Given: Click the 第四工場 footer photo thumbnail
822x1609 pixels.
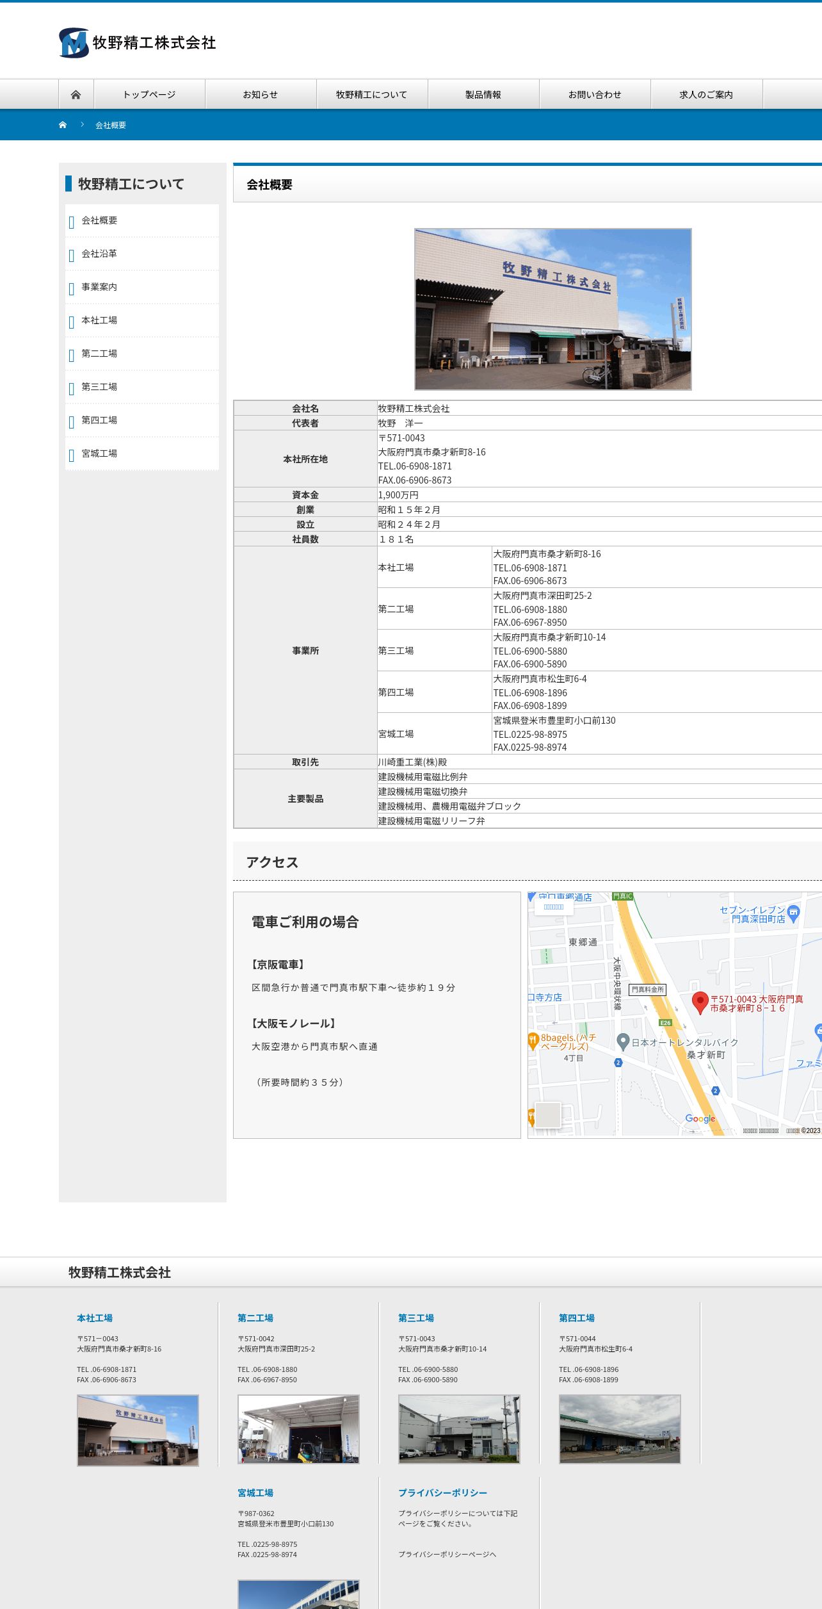Looking at the screenshot, I should tap(620, 1429).
